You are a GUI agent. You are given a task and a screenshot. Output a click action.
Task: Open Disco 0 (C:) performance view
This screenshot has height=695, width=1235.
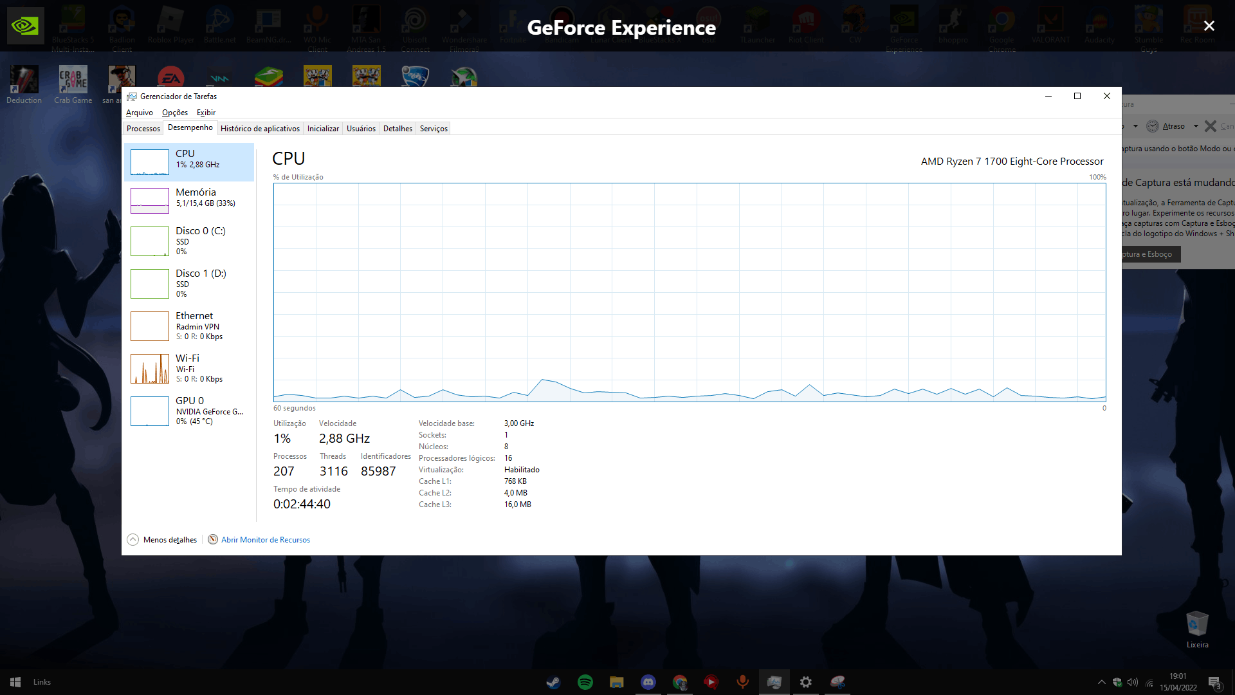199,240
